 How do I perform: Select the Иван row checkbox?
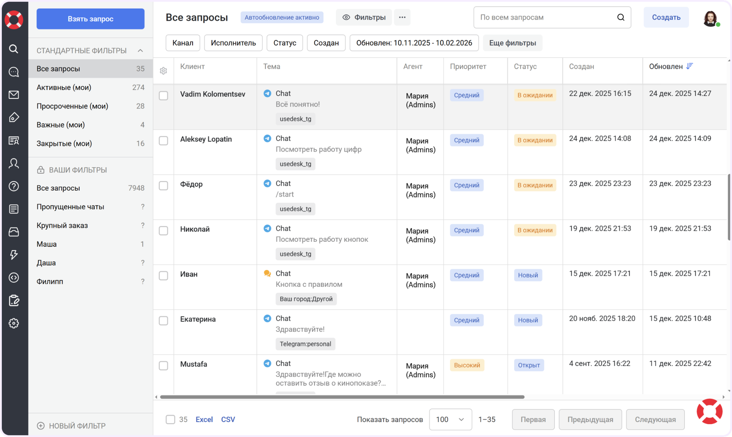point(164,276)
